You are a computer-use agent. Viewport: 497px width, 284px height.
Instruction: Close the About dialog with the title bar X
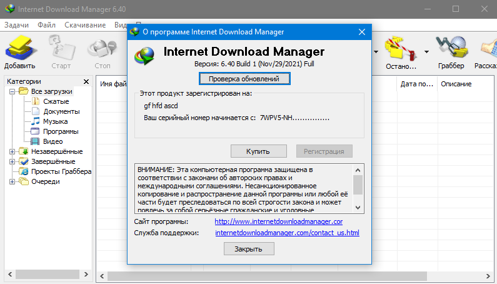pos(362,32)
